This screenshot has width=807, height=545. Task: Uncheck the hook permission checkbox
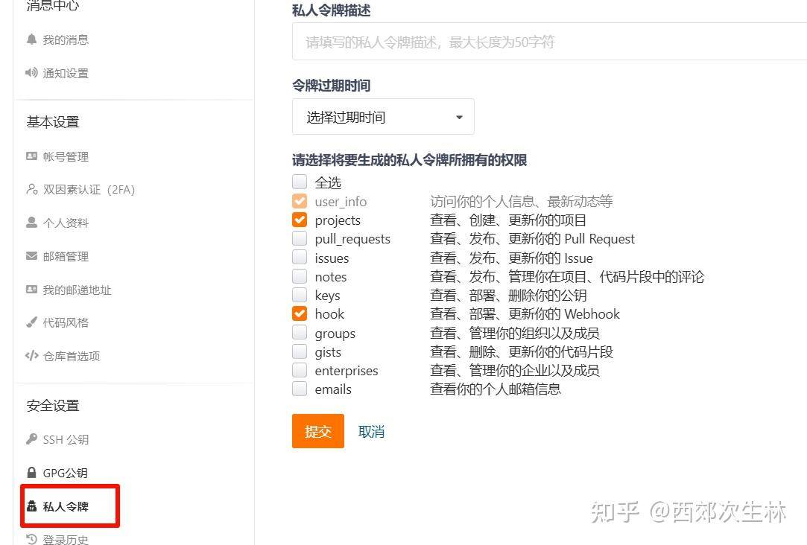click(x=300, y=313)
